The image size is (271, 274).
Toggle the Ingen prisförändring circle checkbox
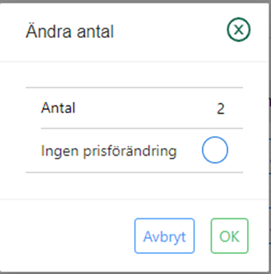(215, 150)
